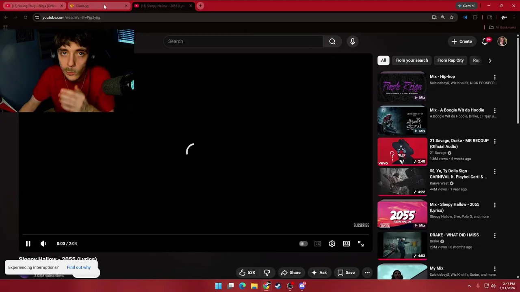
Task: Open the zoom magnifier in the address bar
Action: [443, 17]
